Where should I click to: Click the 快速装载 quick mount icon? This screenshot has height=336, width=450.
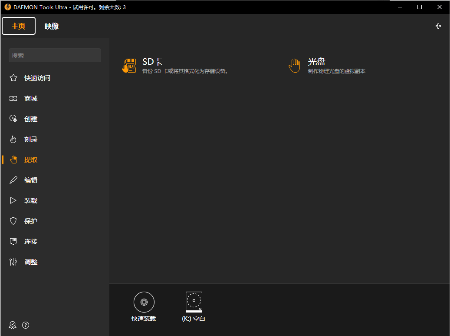(x=144, y=302)
